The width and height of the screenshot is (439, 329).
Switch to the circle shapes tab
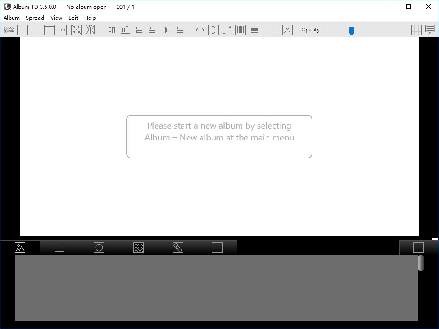99,248
